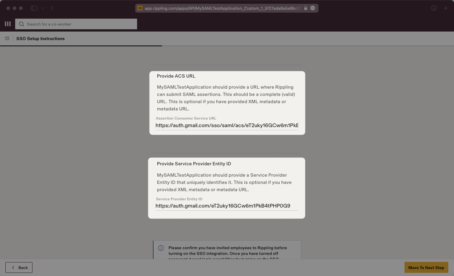Click the steps icon beside SSO Setup Instructions
This screenshot has height=276, width=454.
pos(7,38)
